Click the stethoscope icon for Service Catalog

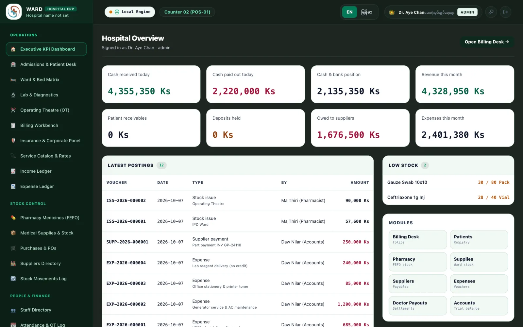pos(13,156)
